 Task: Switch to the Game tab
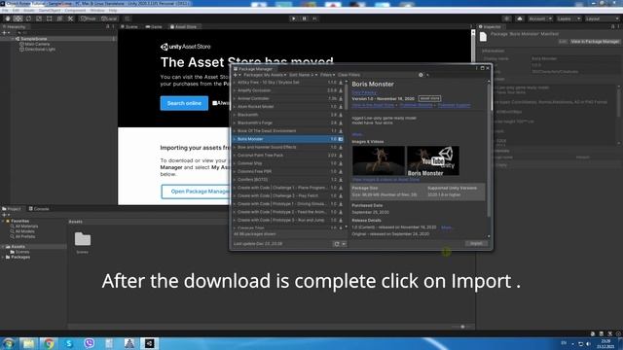(154, 27)
